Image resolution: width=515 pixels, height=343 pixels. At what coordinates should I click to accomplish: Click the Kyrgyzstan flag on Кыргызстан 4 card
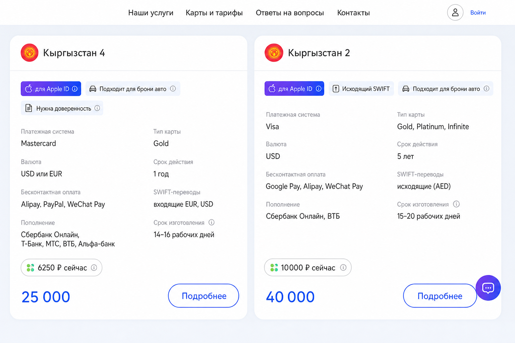[30, 53]
